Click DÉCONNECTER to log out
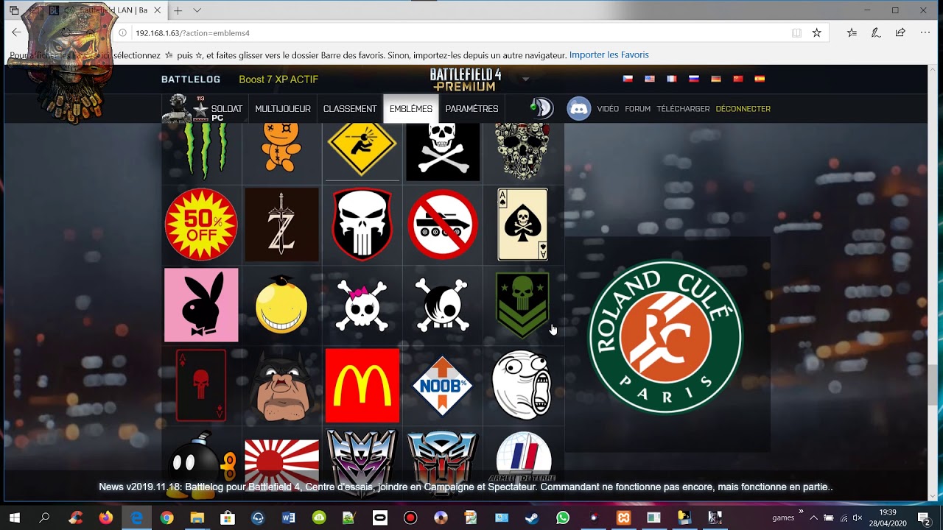This screenshot has height=530, width=943. coord(743,109)
